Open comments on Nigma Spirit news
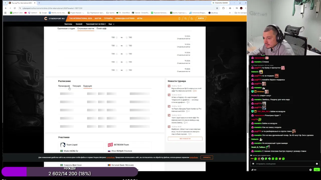Screen dimensions: 321x180 tap(195, 91)
